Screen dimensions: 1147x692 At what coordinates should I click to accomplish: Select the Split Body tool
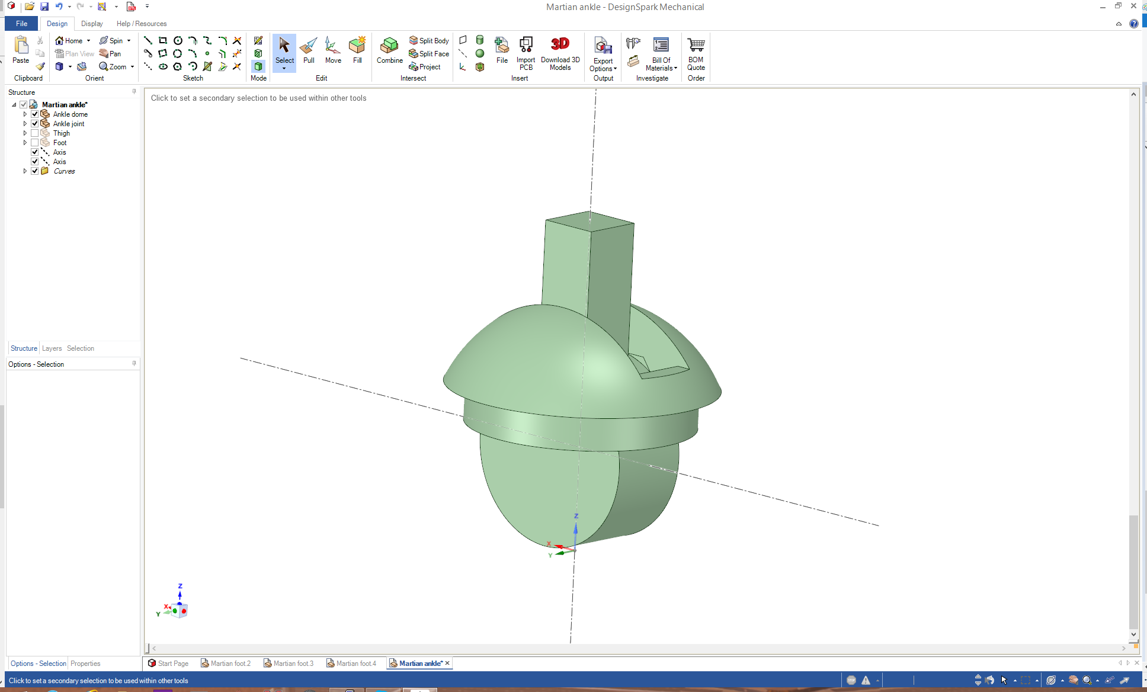pos(429,40)
